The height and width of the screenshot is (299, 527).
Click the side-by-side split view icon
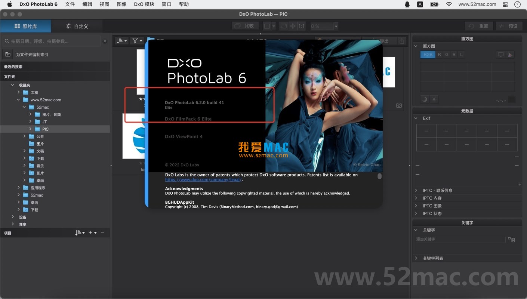tap(266, 26)
